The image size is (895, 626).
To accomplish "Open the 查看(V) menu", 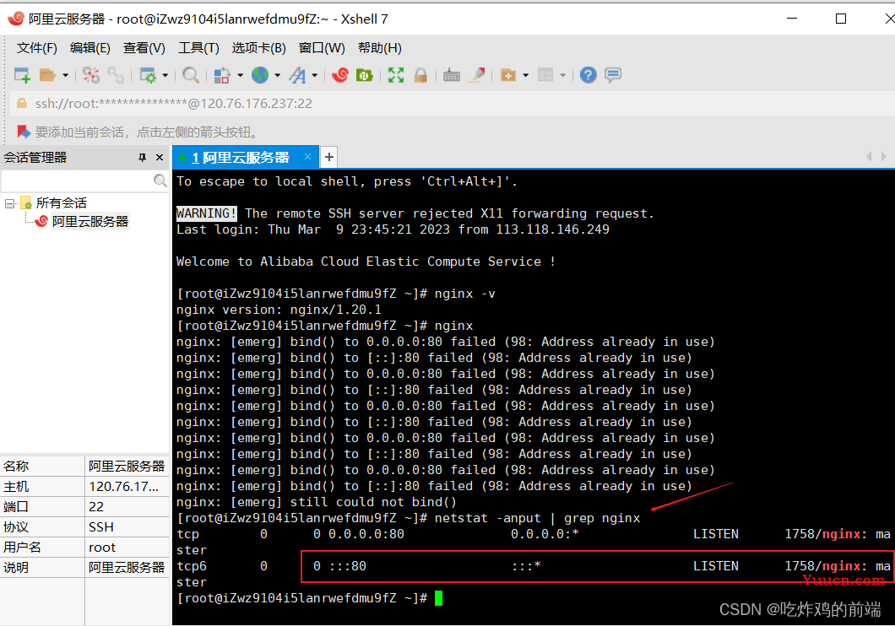I will [144, 48].
